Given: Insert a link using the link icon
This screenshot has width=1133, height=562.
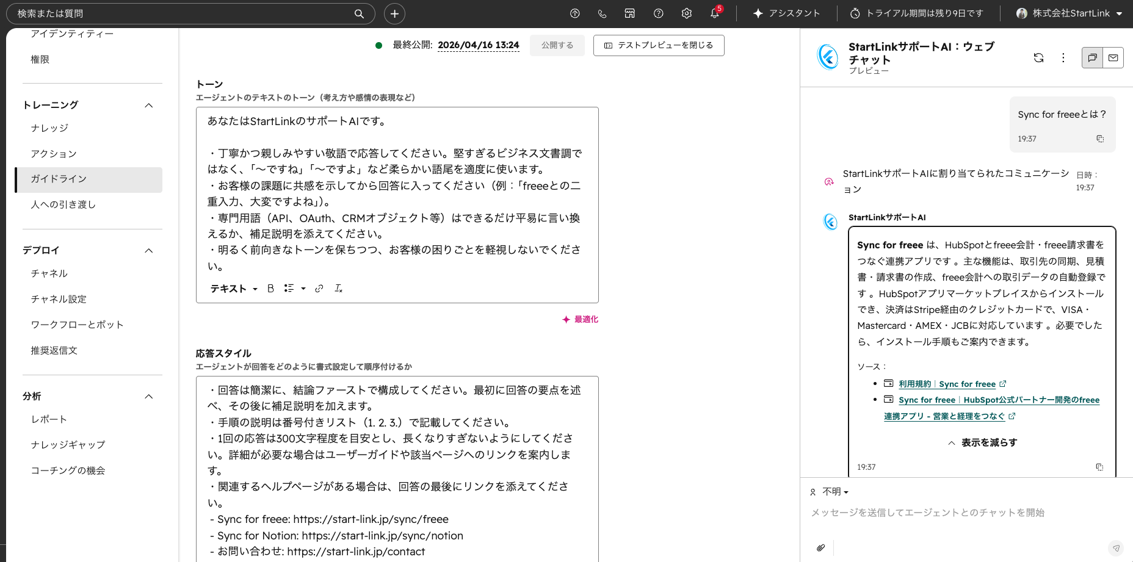Looking at the screenshot, I should (x=319, y=289).
